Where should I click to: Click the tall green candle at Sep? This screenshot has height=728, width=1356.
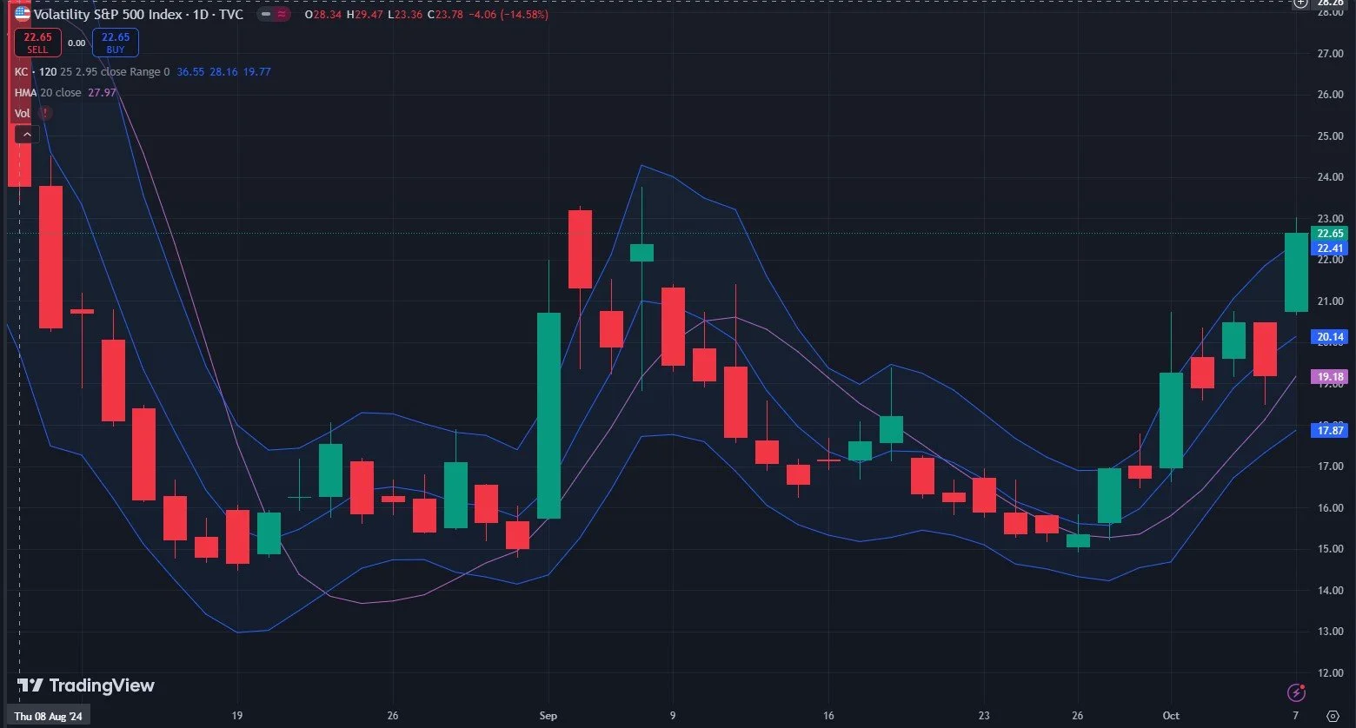(x=548, y=415)
